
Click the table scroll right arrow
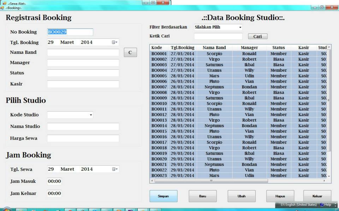pos(324,181)
